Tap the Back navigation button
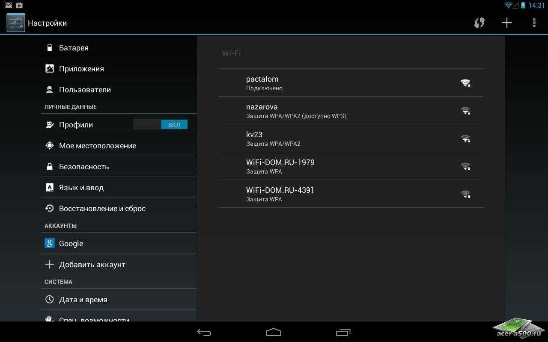 [x=204, y=332]
